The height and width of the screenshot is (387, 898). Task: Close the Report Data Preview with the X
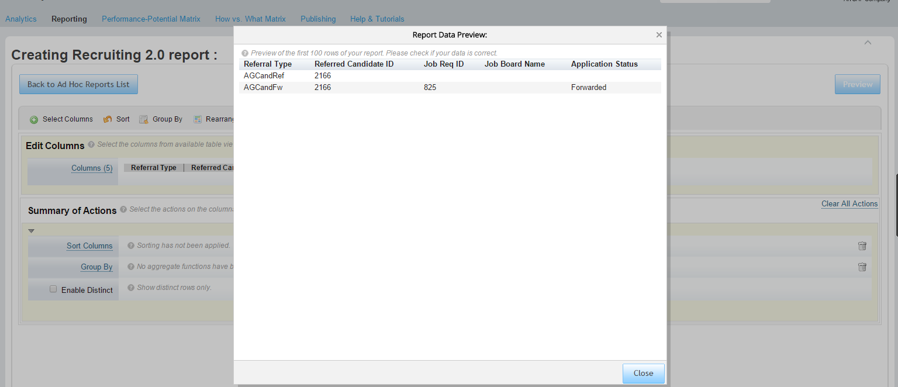659,35
